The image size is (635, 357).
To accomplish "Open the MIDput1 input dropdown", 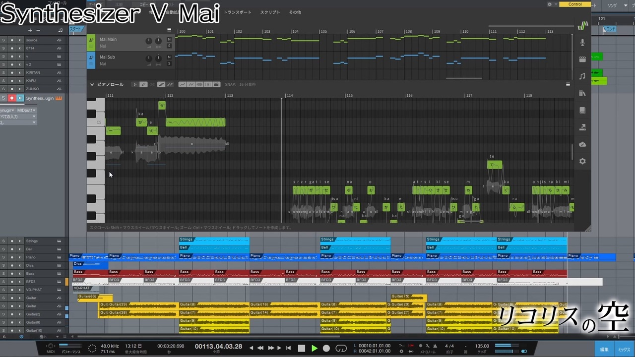I will click(26, 110).
